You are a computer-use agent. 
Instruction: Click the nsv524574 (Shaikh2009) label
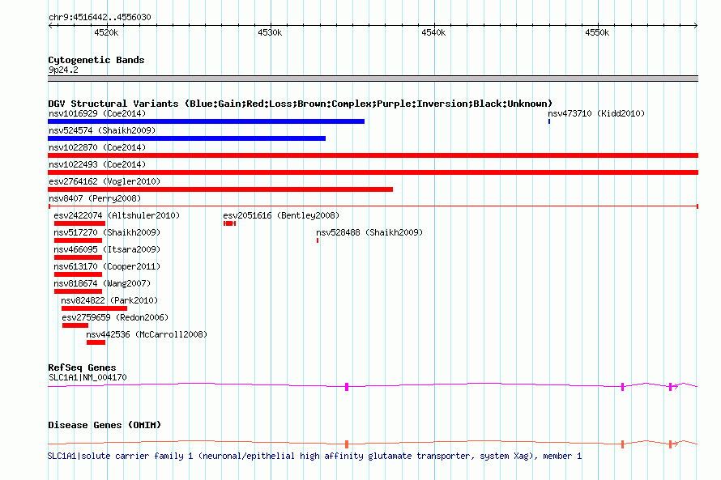[102, 130]
